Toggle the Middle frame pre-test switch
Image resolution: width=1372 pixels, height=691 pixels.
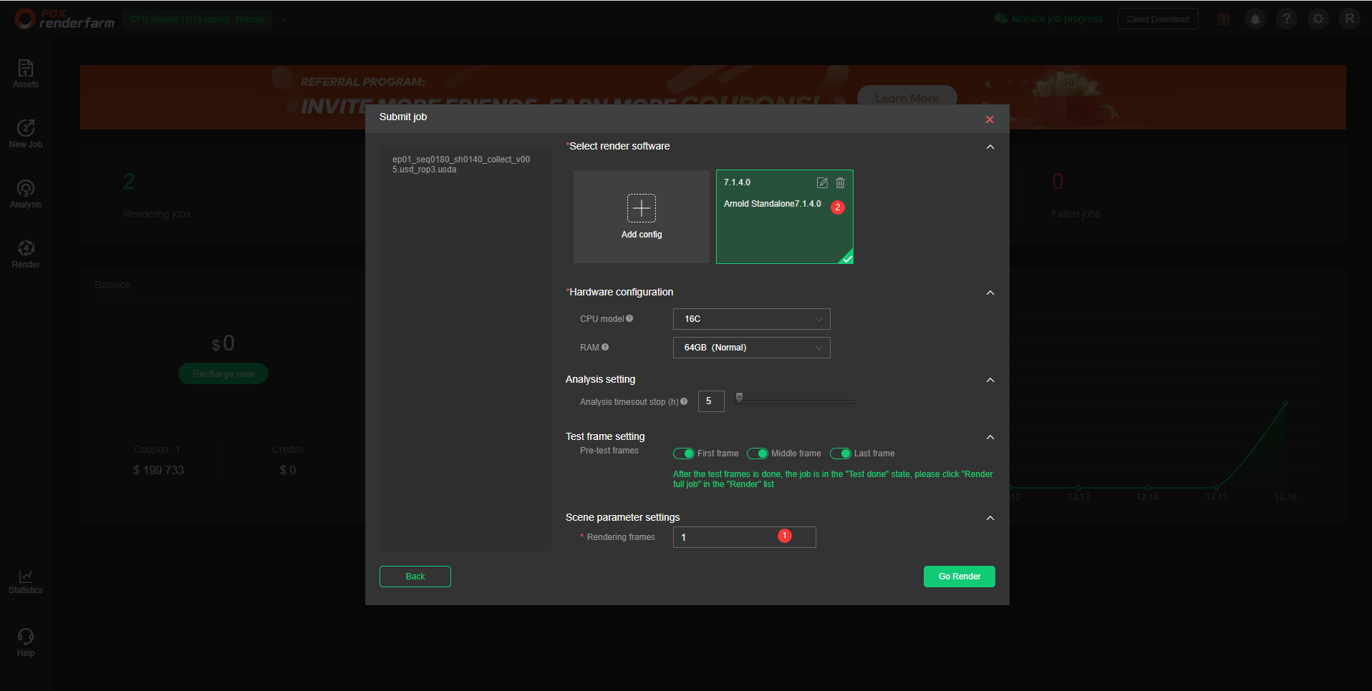coord(758,454)
